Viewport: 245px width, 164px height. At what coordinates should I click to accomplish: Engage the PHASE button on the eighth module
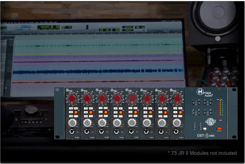coord(175,116)
